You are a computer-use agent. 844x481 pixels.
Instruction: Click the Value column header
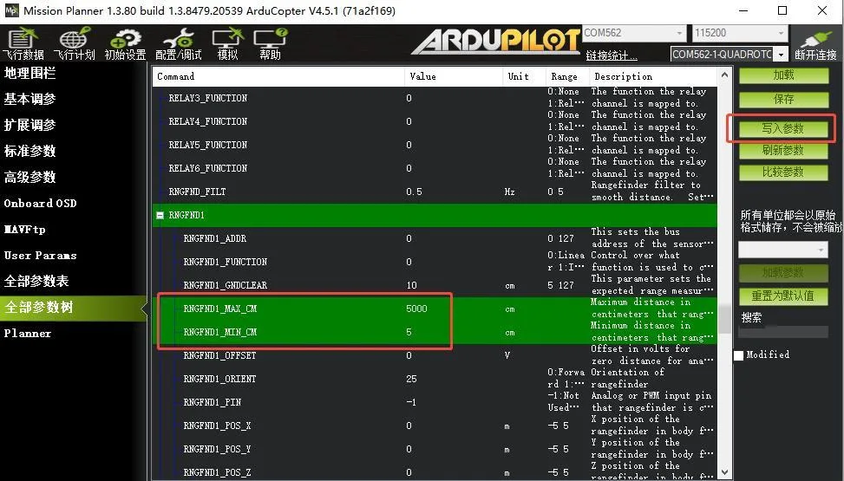point(453,76)
